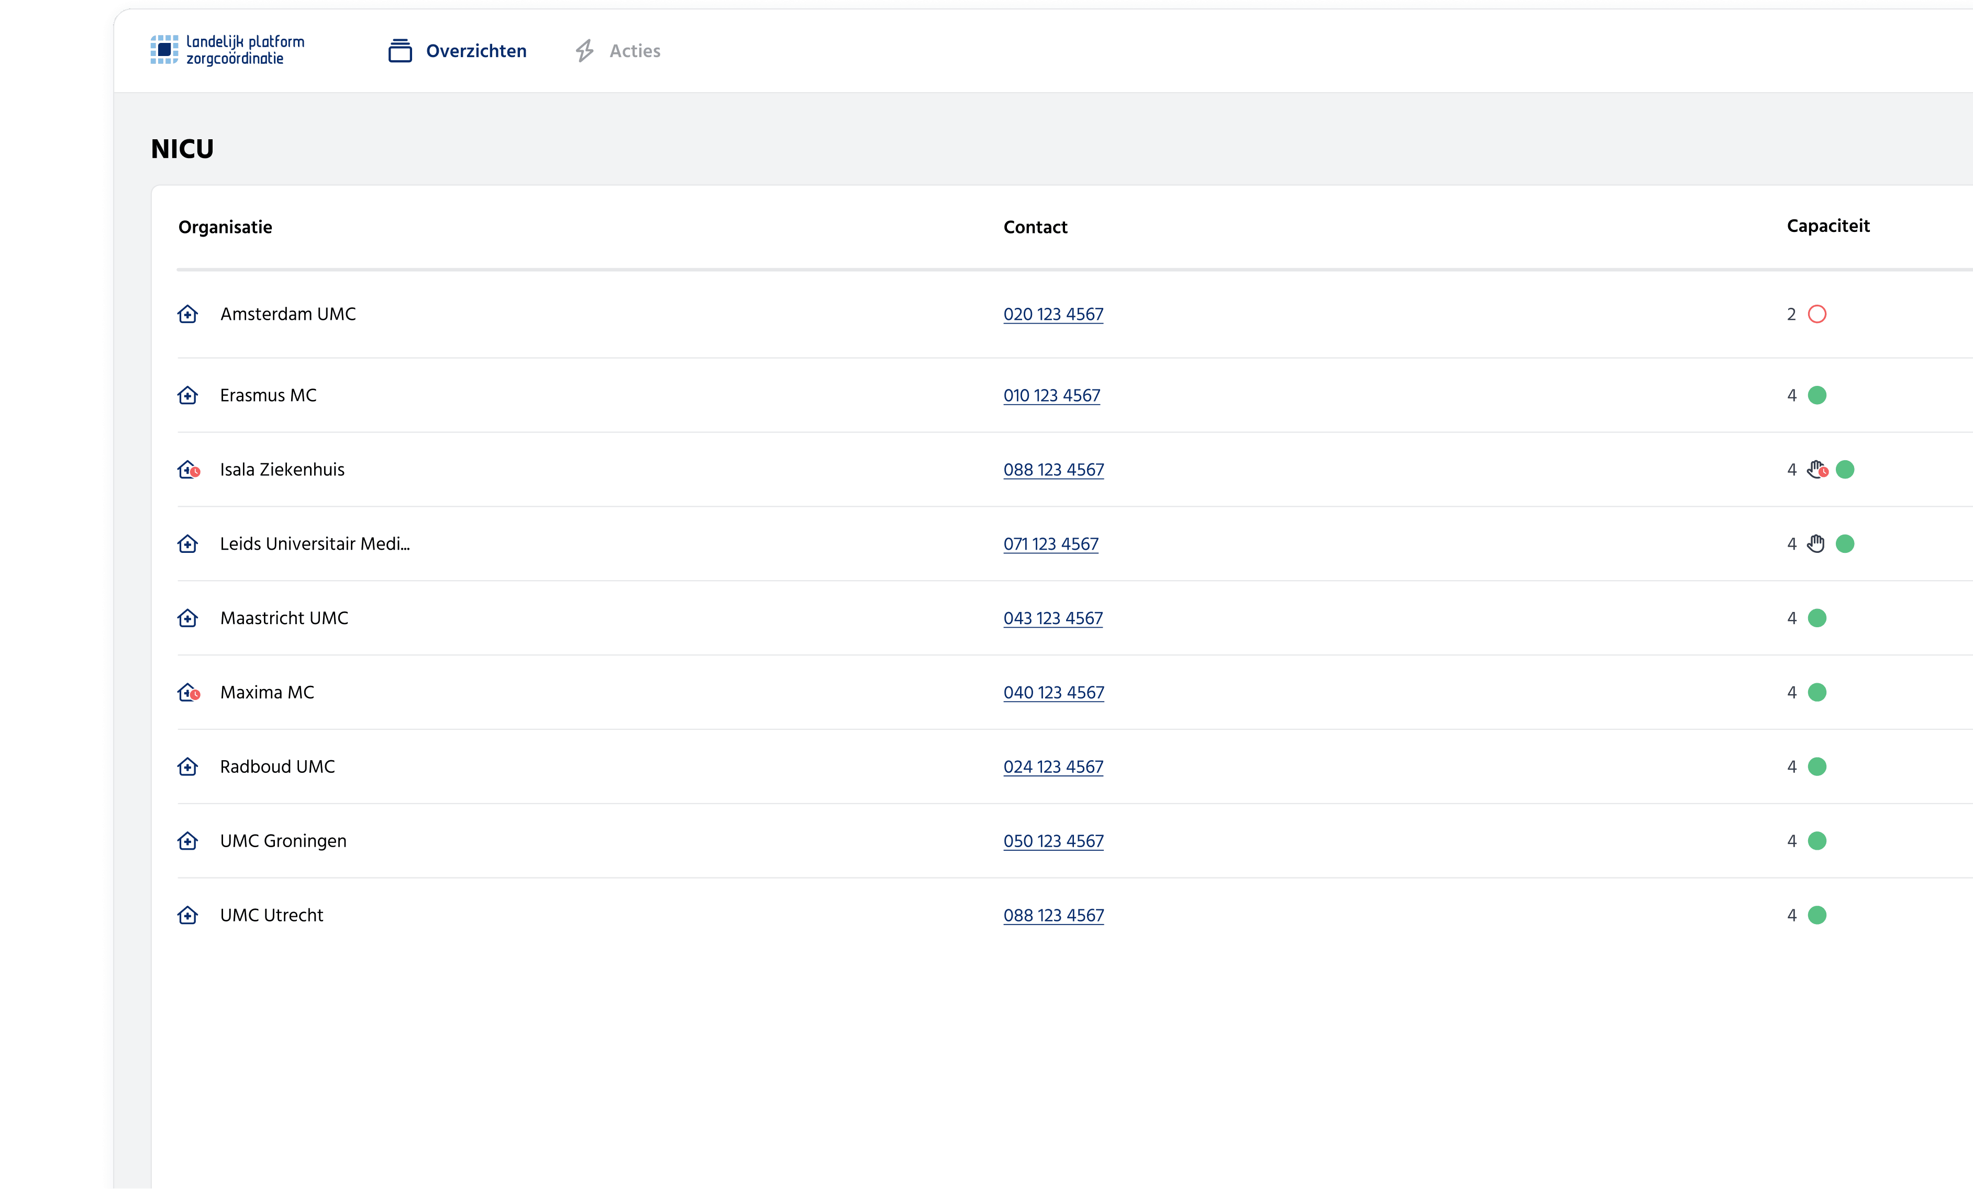
Task: Click the hospital icon beside Amsterdam UMC
Action: pyautogui.click(x=187, y=314)
